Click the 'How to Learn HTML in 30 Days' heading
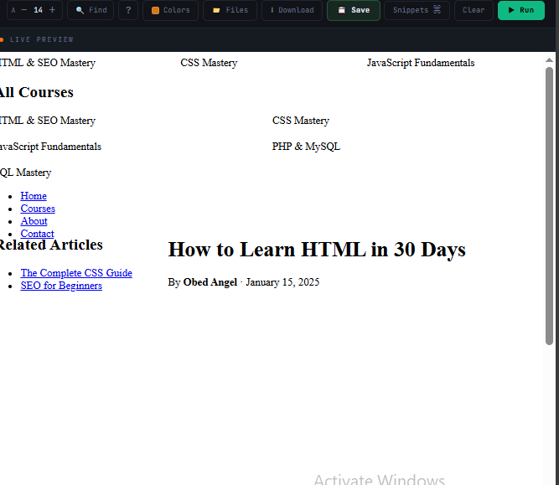 317,249
